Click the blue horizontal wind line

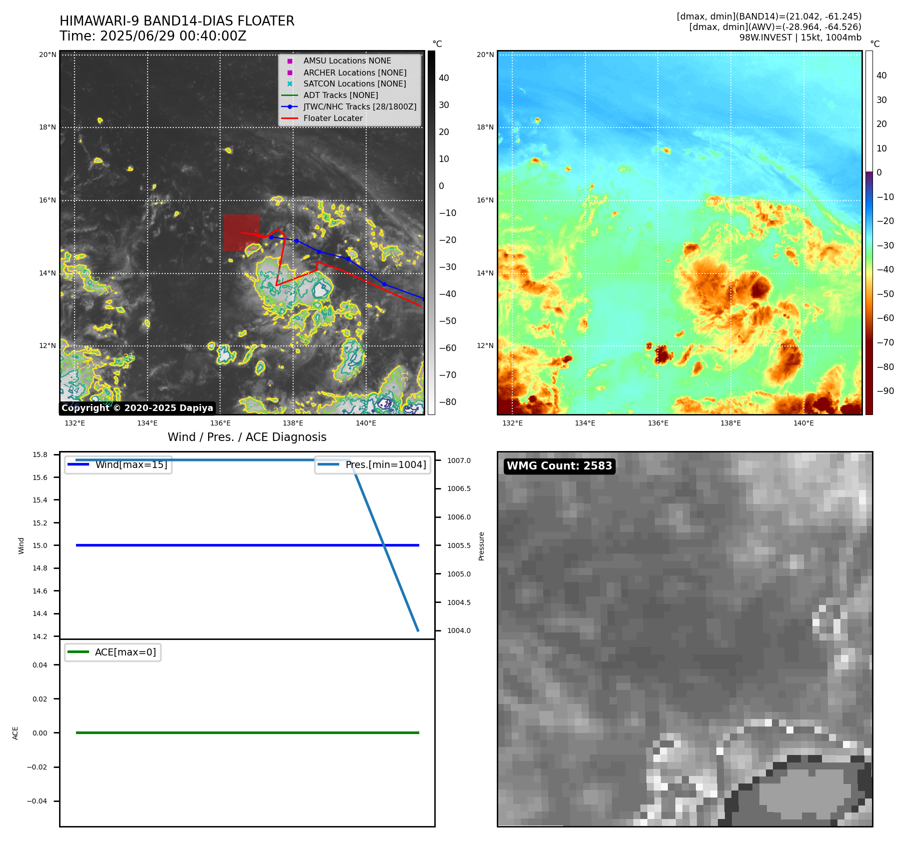[x=247, y=545]
